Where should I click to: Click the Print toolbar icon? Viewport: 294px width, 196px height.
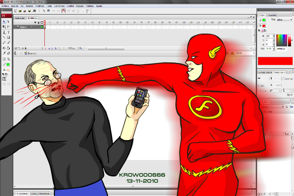click(34, 11)
